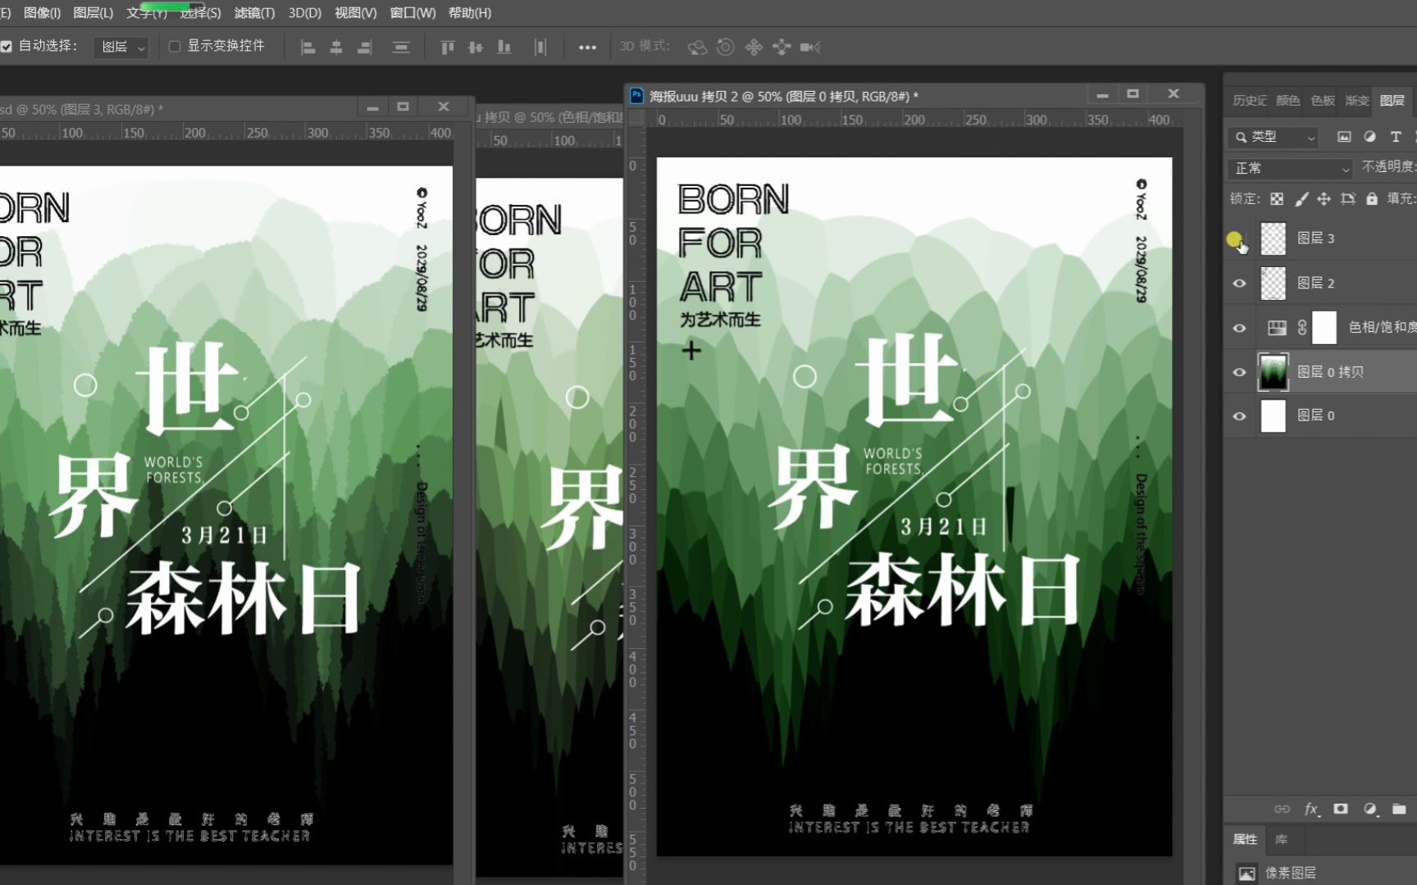Click hue/saturation layer mask thumbnail
Viewport: 1417px width, 885px height.
(x=1324, y=327)
